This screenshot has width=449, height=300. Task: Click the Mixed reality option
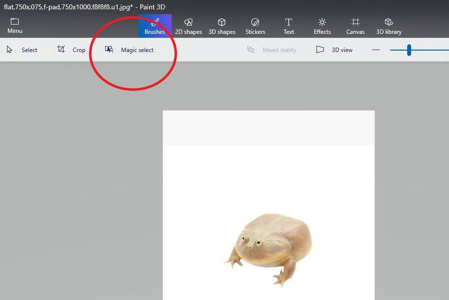pos(273,50)
